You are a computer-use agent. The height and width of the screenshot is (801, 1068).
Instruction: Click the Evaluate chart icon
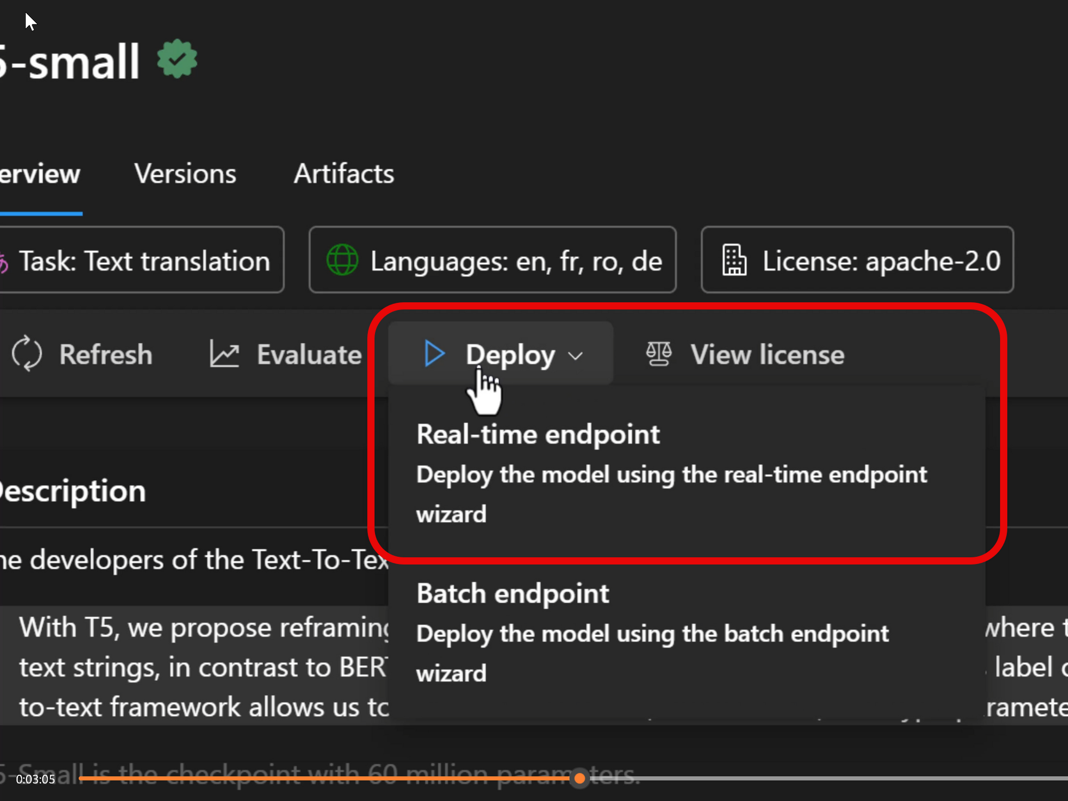click(x=224, y=354)
